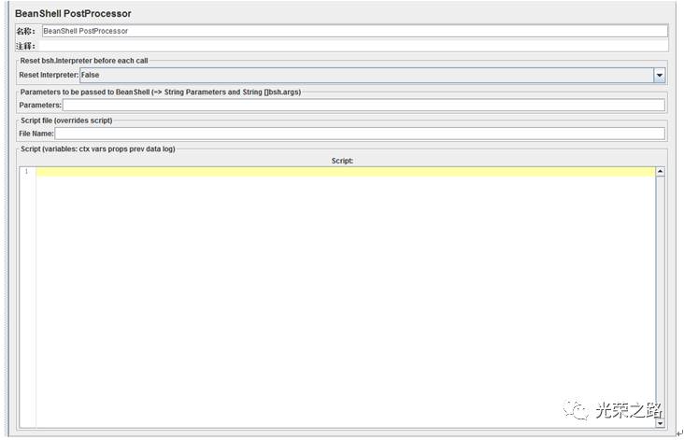Image resolution: width=684 pixels, height=440 pixels.
Task: Click the 'File Name:' label
Action: [36, 134]
